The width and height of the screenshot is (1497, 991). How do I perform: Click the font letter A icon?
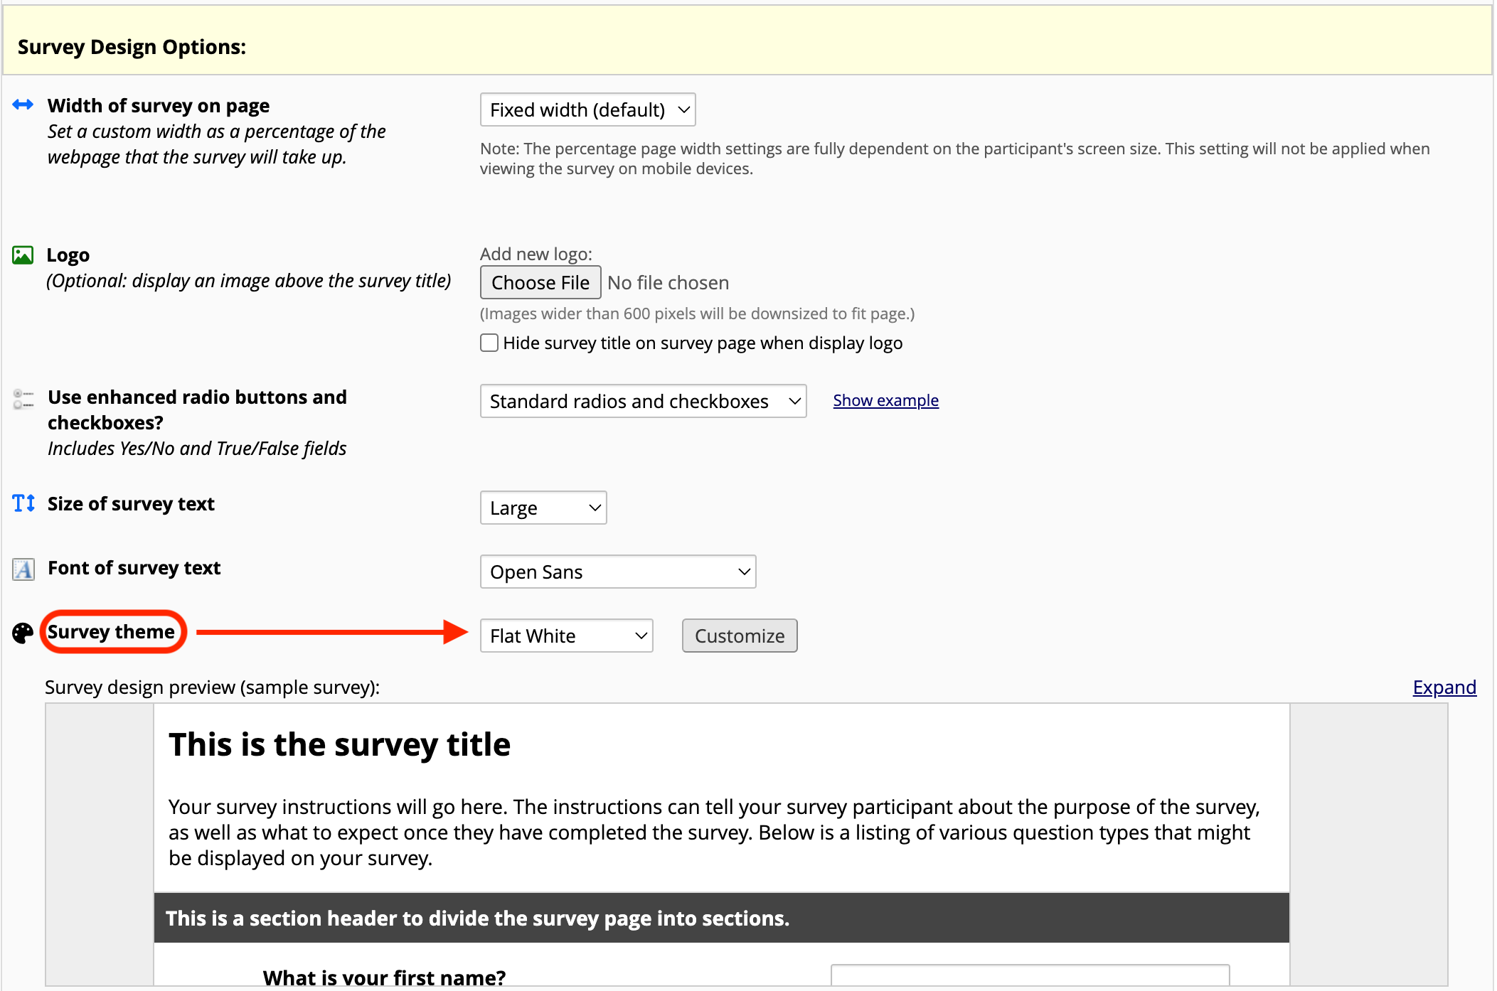pos(23,569)
